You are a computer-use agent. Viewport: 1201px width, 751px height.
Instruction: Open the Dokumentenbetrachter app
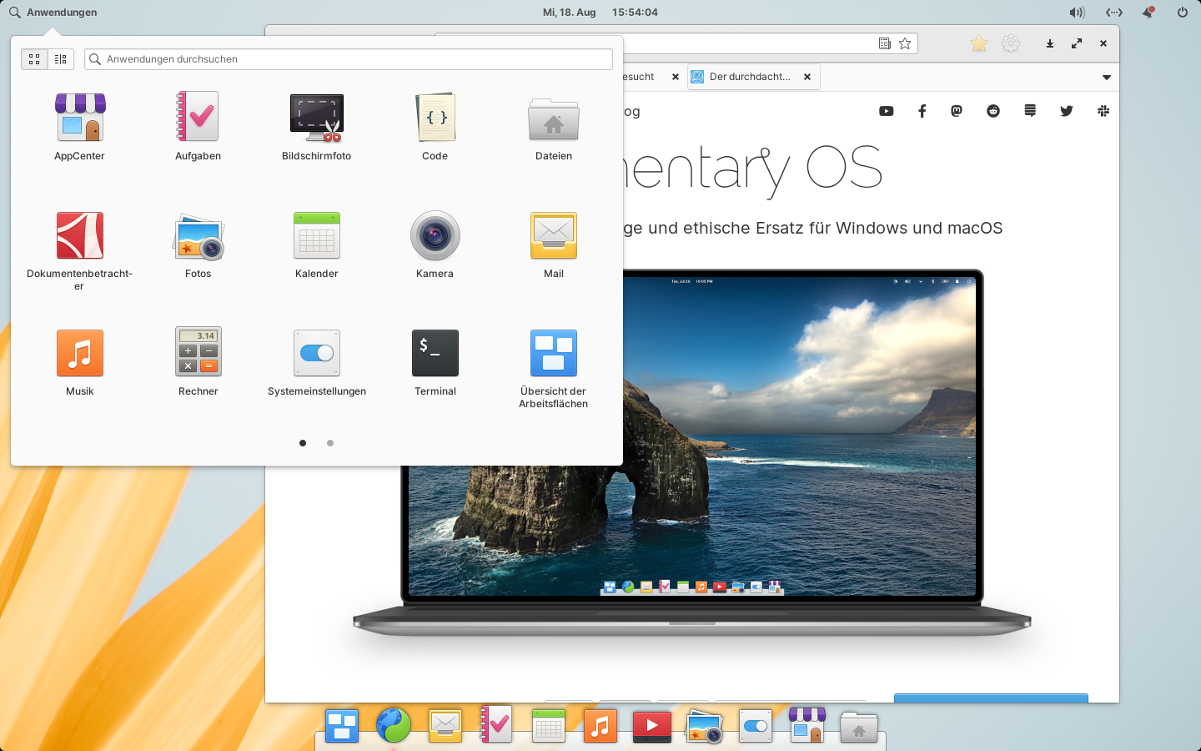click(79, 250)
